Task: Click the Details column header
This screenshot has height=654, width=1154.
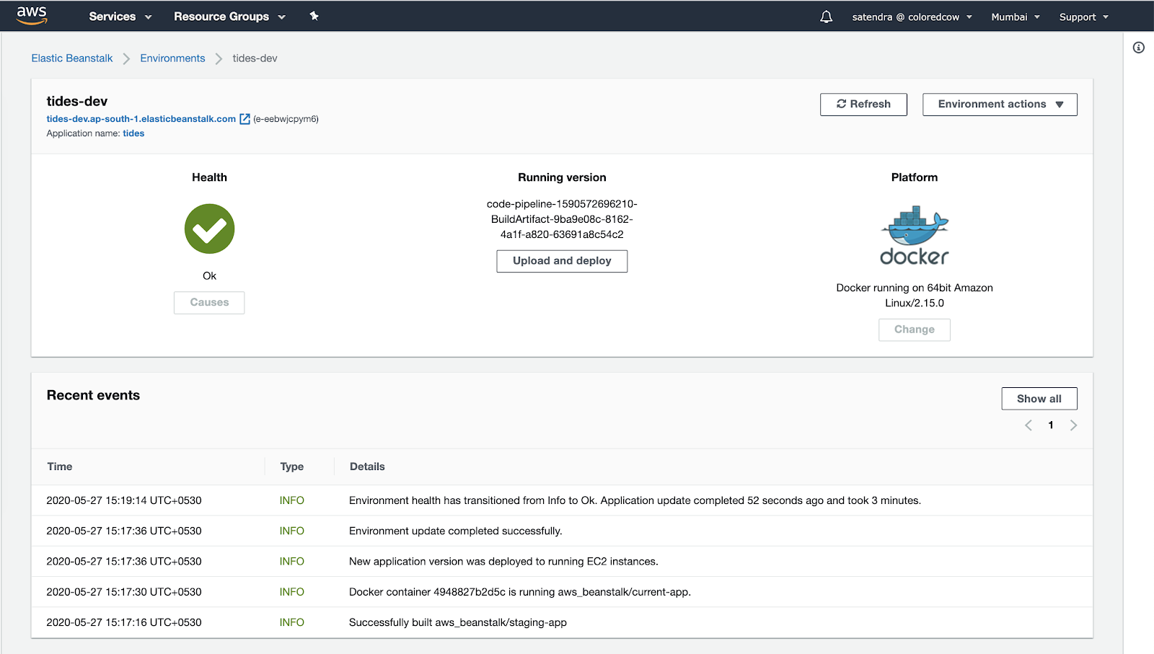Action: click(367, 467)
